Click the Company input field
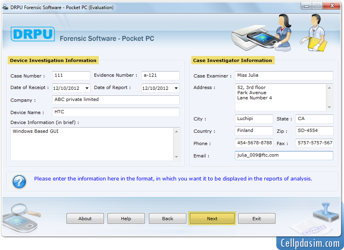 (116, 100)
